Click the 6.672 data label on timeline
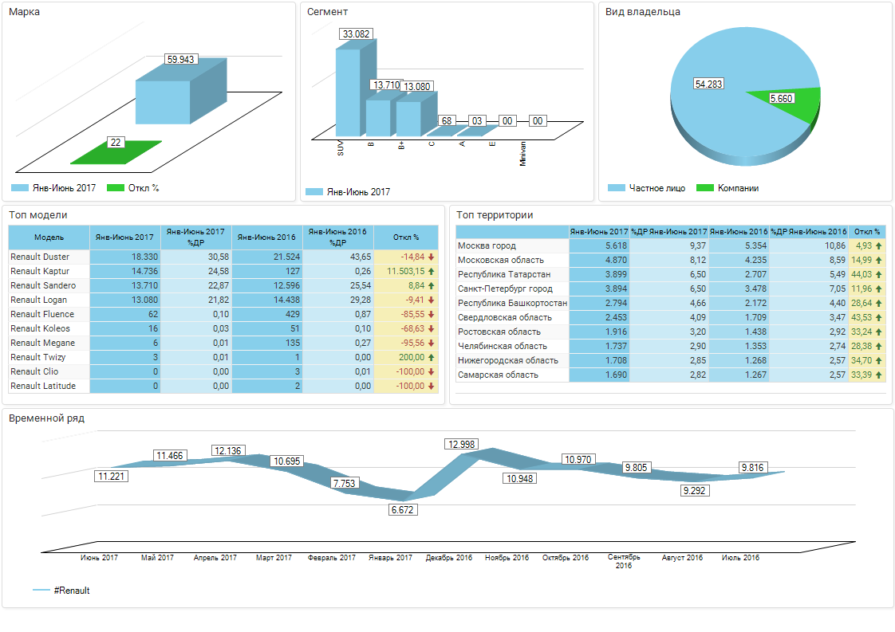Viewport: 895px width, 632px height. (402, 510)
